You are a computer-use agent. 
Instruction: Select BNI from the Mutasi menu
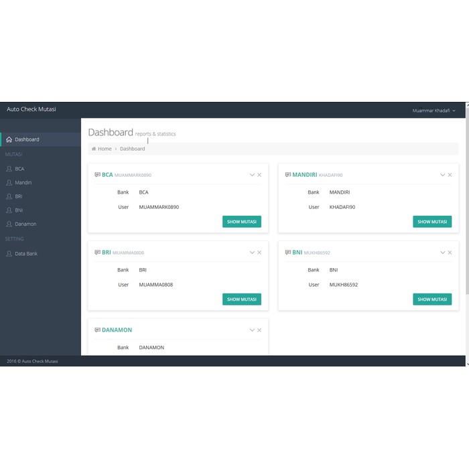pos(19,210)
